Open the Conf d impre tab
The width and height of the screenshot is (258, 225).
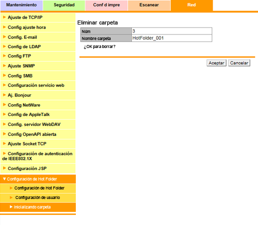106,5
